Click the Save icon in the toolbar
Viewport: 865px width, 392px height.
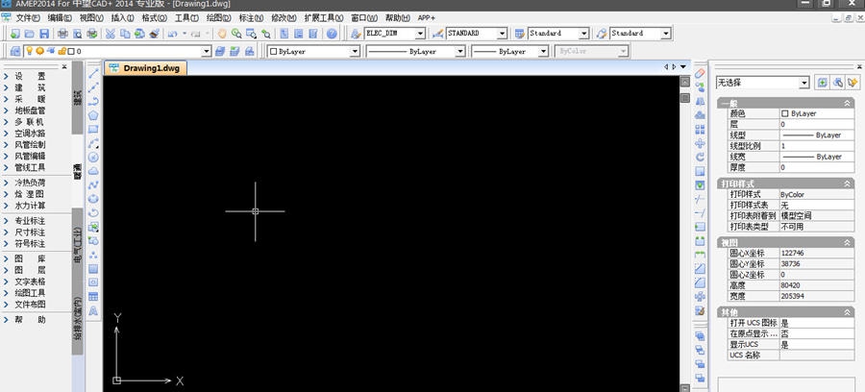pos(42,34)
